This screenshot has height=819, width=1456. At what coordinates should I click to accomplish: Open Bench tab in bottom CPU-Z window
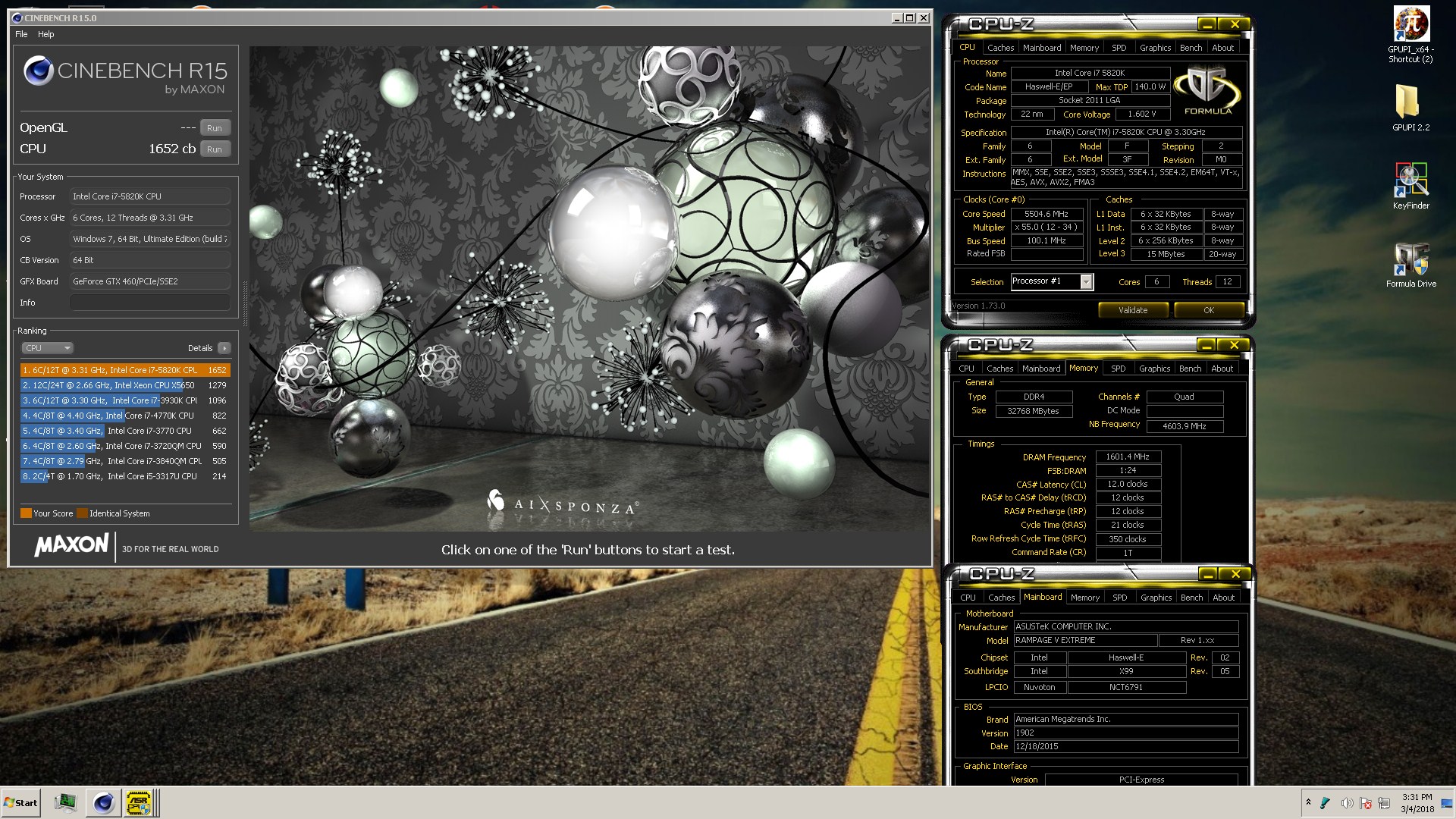pyautogui.click(x=1191, y=598)
